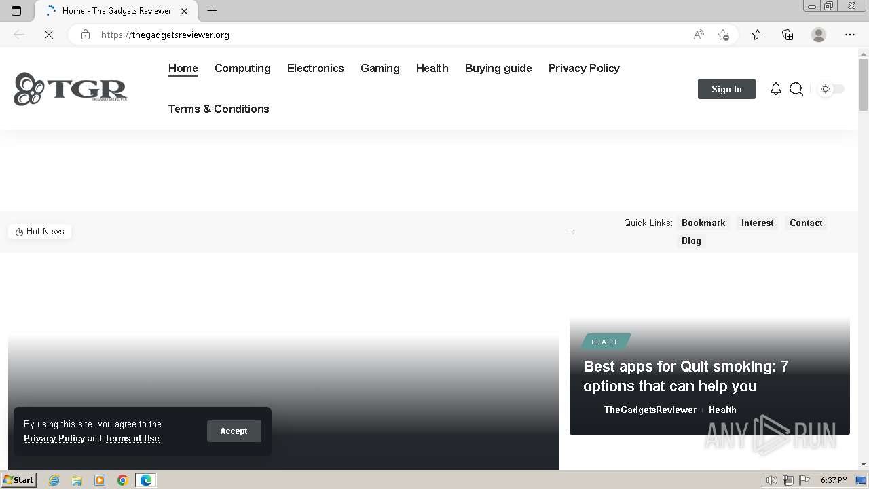Click the Interest quick link

757,223
